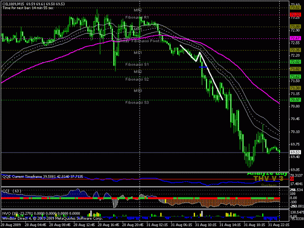Click the 28 Aug 2009 date on time axis

pyautogui.click(x=11, y=225)
